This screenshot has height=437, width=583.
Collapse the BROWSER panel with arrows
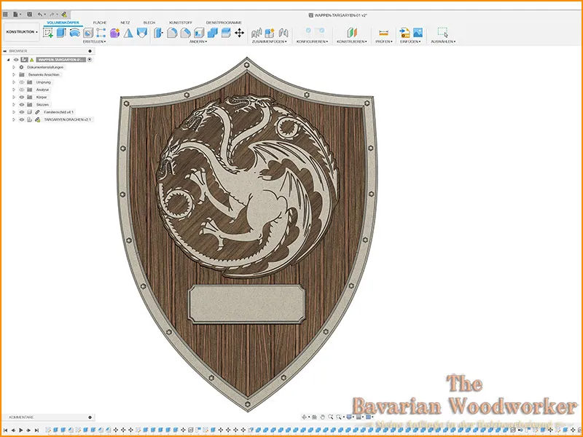click(x=5, y=51)
